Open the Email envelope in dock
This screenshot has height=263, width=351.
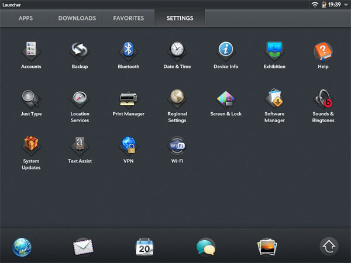tap(83, 247)
